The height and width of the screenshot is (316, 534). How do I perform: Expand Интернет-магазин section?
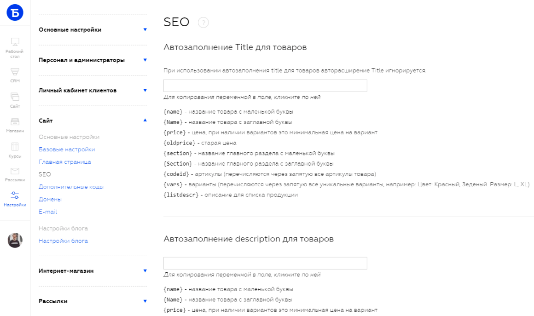click(x=93, y=271)
